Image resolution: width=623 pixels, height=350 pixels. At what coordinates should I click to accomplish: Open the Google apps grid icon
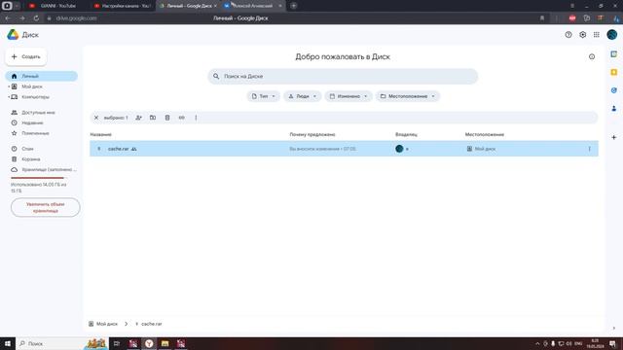point(597,35)
